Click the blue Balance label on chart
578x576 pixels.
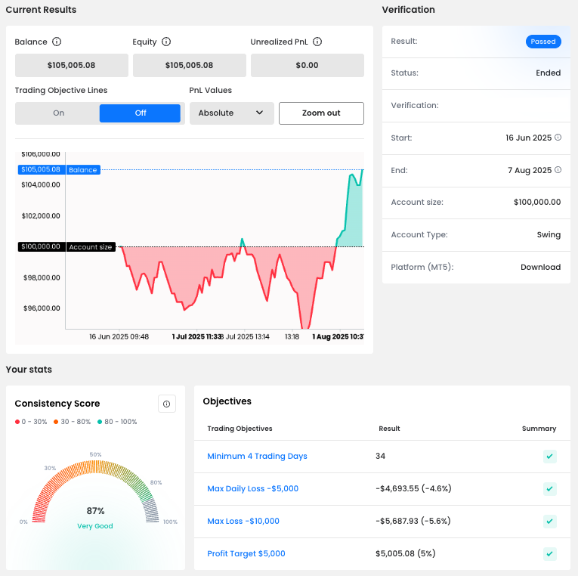[x=83, y=170]
